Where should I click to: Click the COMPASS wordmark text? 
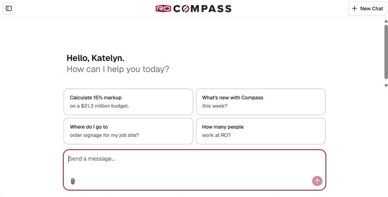point(202,8)
